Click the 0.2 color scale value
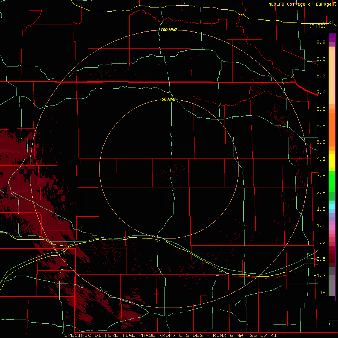The height and width of the screenshot is (338, 338). [x=321, y=243]
